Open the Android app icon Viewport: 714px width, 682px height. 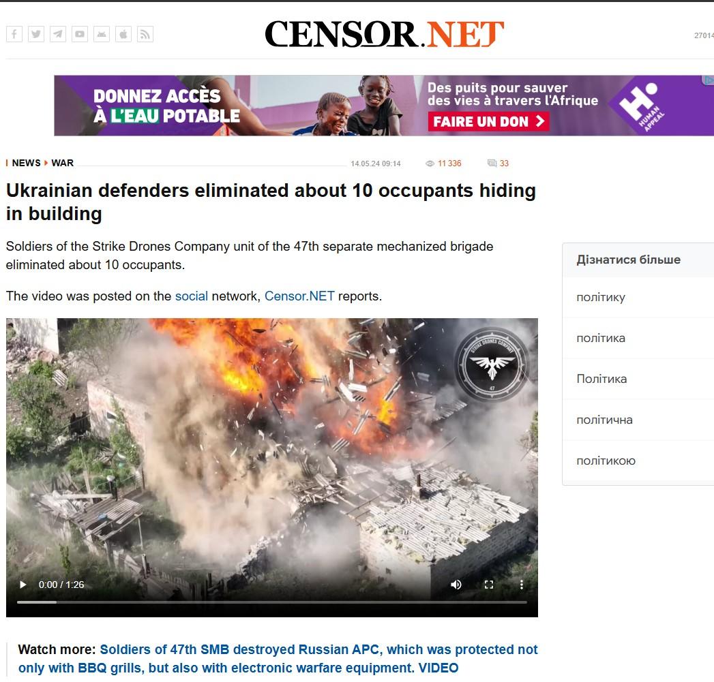click(x=102, y=34)
